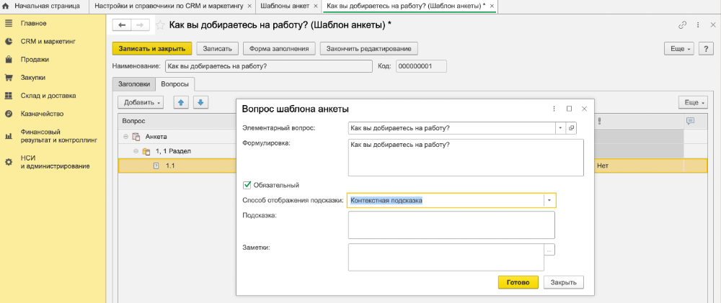Viewport: 721px width, 303px height.
Task: Click Закончить редактирование button
Action: 368,48
